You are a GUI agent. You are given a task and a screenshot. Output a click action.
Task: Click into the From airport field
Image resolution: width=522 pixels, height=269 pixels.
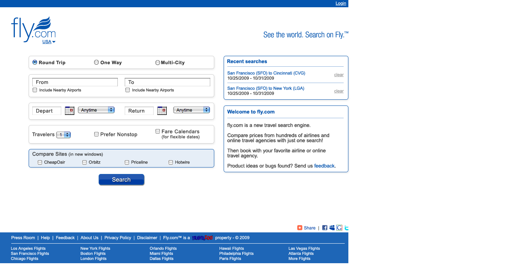coord(75,82)
